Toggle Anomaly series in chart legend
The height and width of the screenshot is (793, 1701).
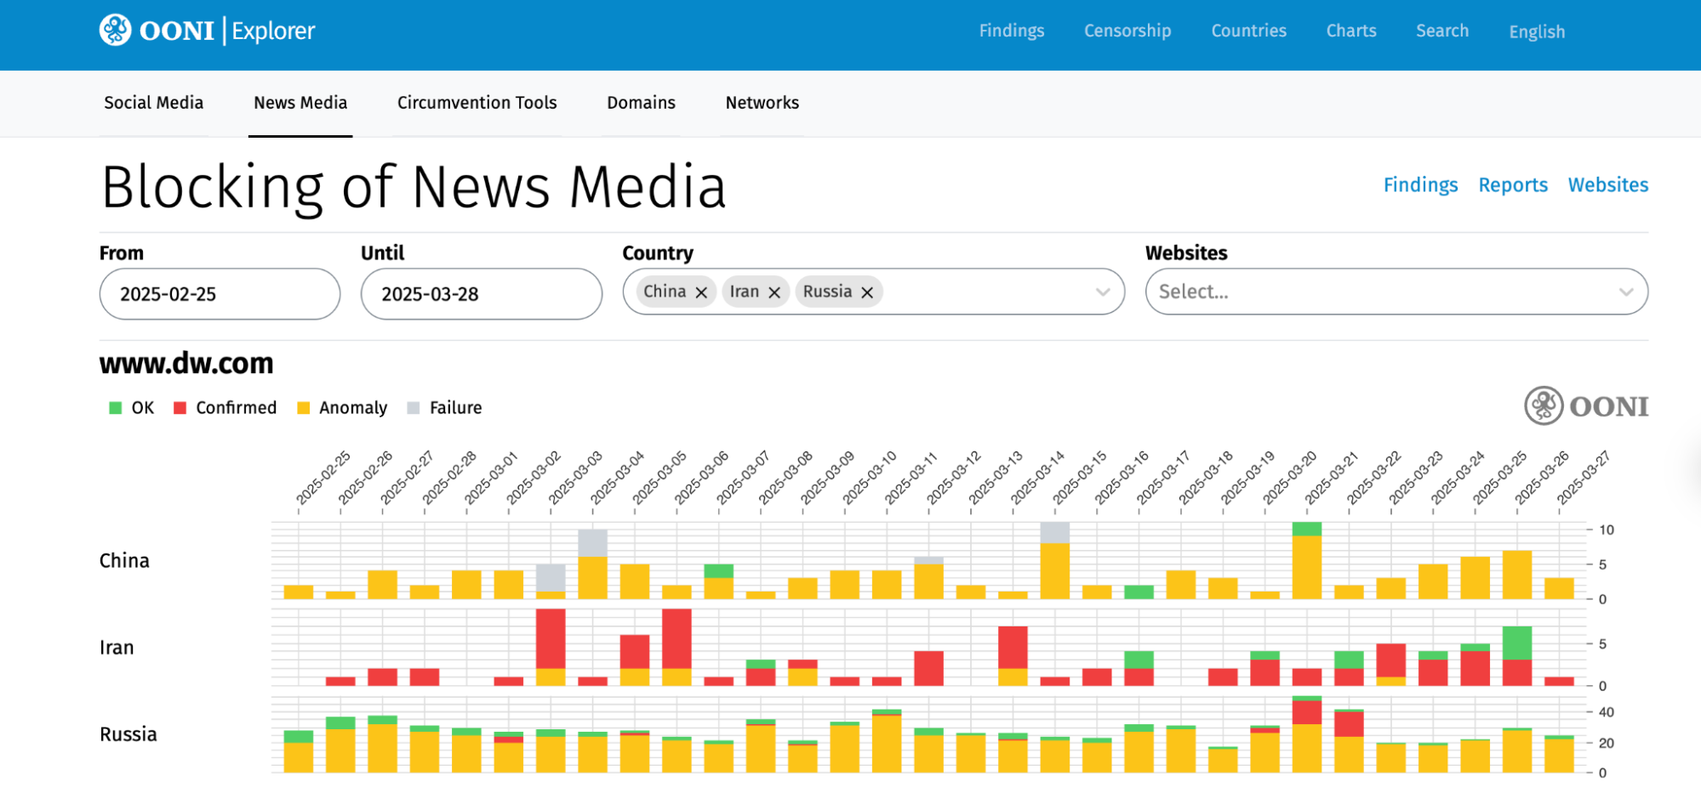(342, 408)
